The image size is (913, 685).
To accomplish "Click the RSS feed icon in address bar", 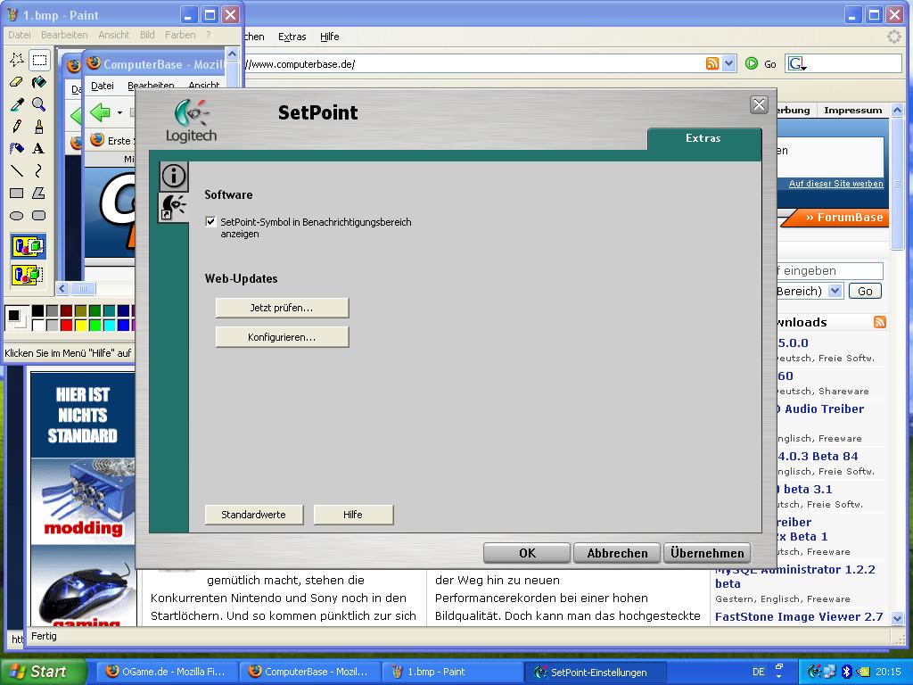I will (711, 63).
